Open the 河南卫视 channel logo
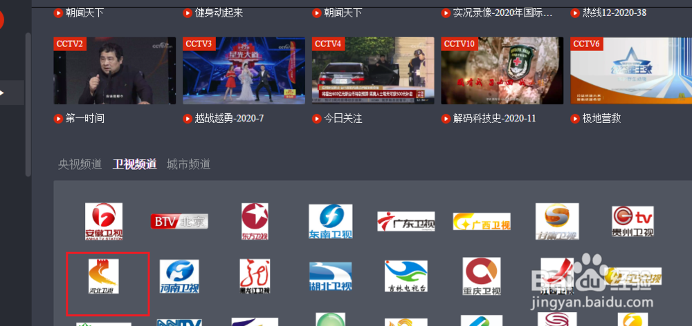Viewport: 692px width, 326px height. point(179,276)
